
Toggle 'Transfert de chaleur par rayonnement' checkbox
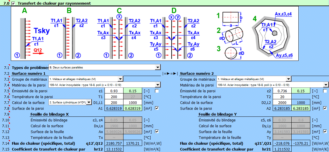click(13, 3)
